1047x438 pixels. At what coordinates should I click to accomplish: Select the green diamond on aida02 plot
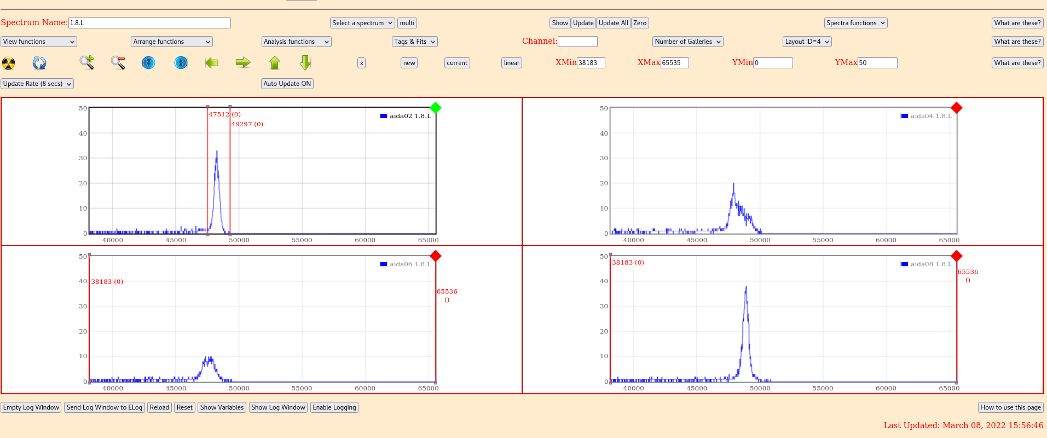pyautogui.click(x=436, y=108)
